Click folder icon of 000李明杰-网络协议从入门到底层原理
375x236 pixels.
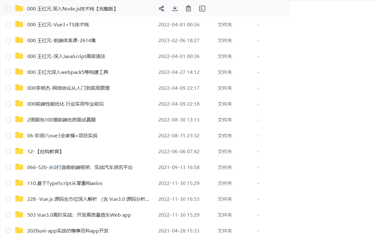[19, 88]
